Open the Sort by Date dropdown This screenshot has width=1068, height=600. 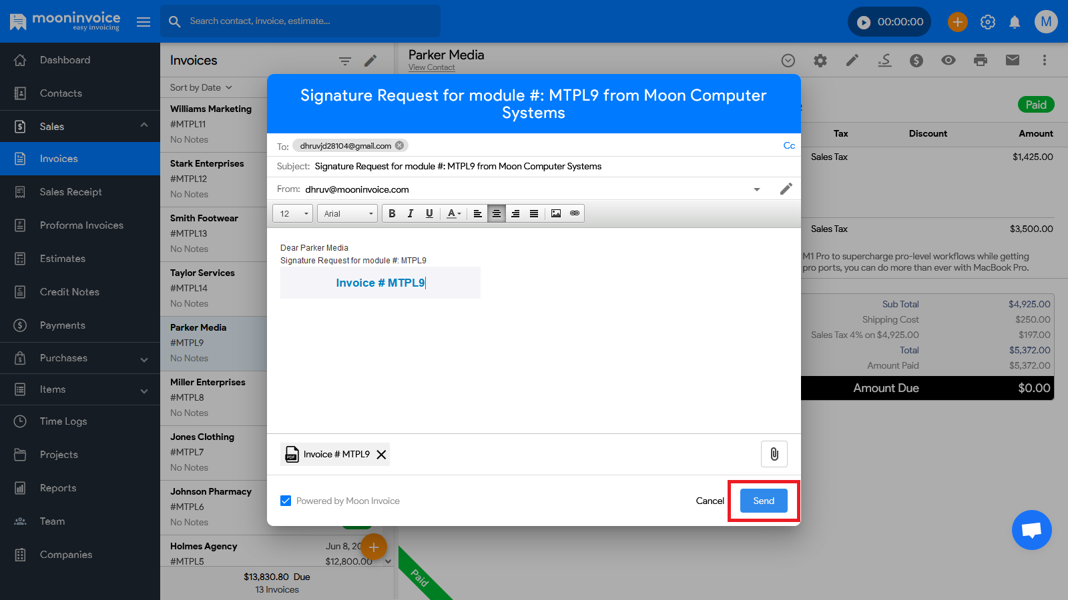201,87
